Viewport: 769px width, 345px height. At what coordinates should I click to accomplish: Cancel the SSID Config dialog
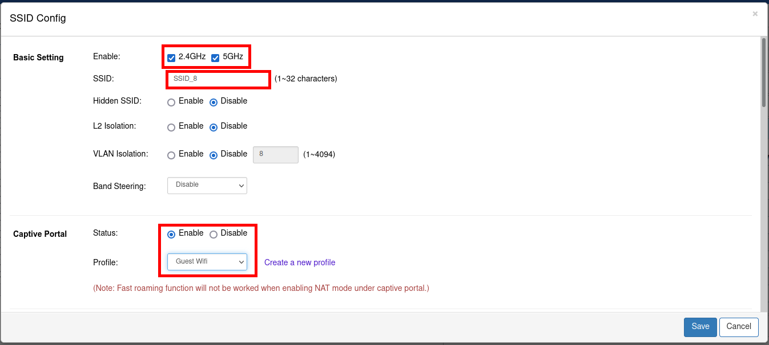coord(739,327)
